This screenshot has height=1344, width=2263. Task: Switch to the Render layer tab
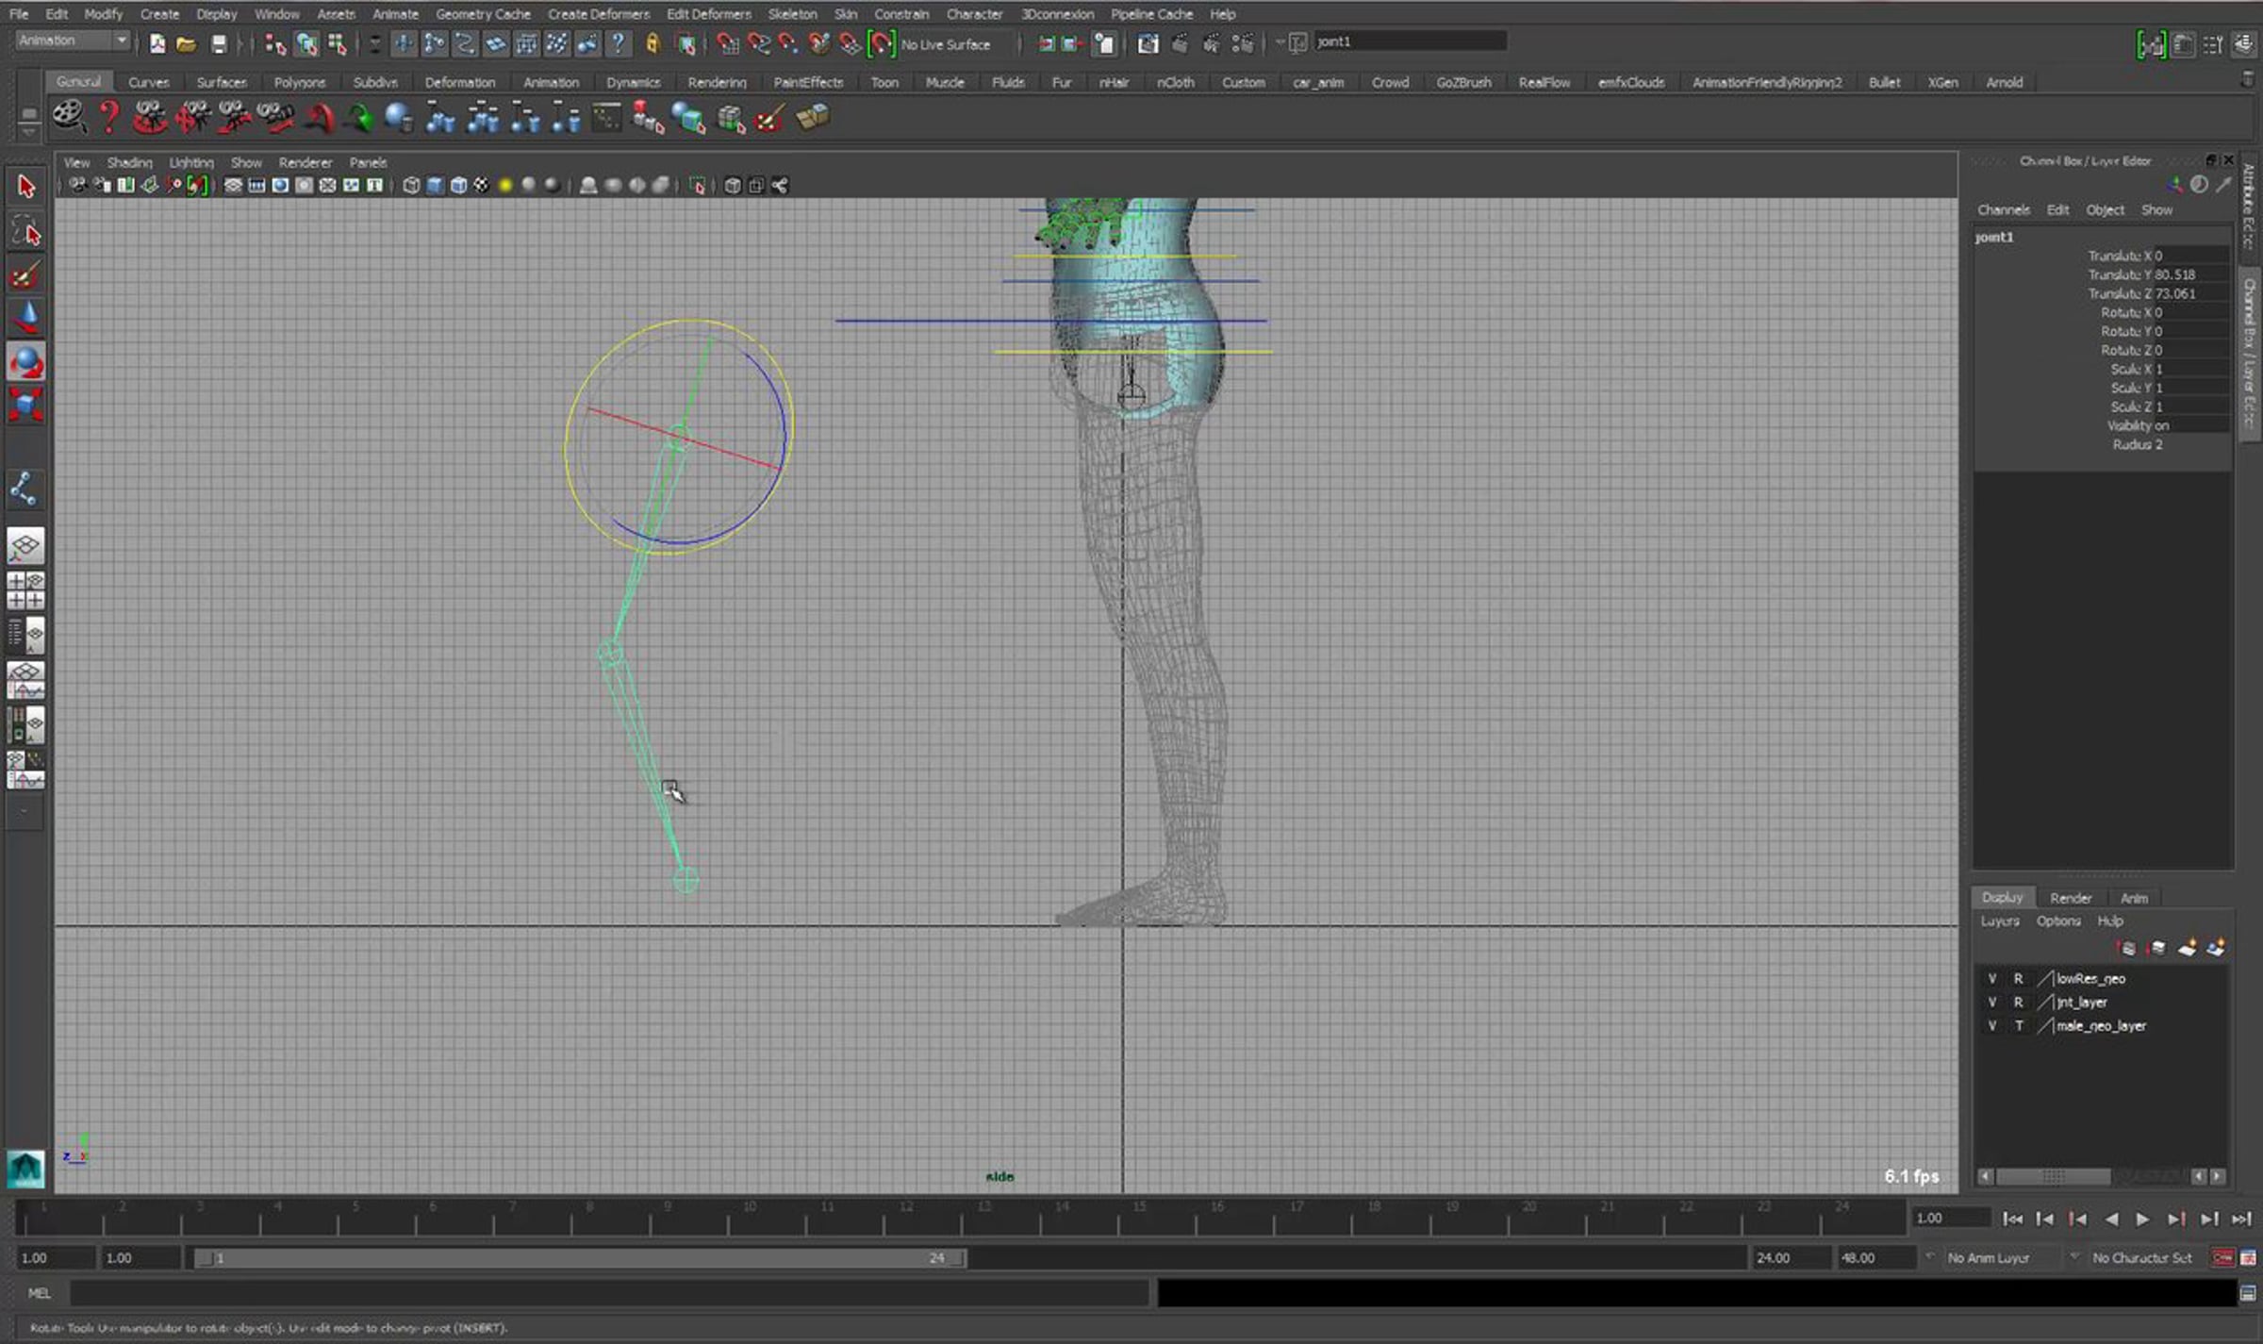2070,898
